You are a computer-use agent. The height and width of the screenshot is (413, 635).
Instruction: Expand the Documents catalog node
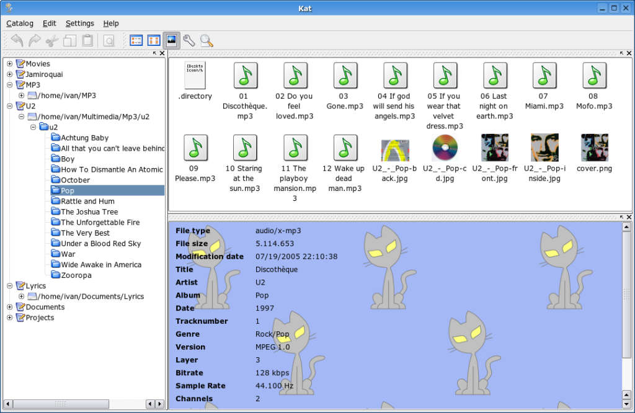click(10, 307)
